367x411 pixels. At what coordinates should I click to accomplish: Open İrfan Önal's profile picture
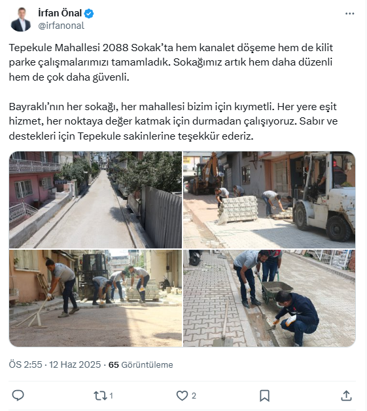point(20,20)
